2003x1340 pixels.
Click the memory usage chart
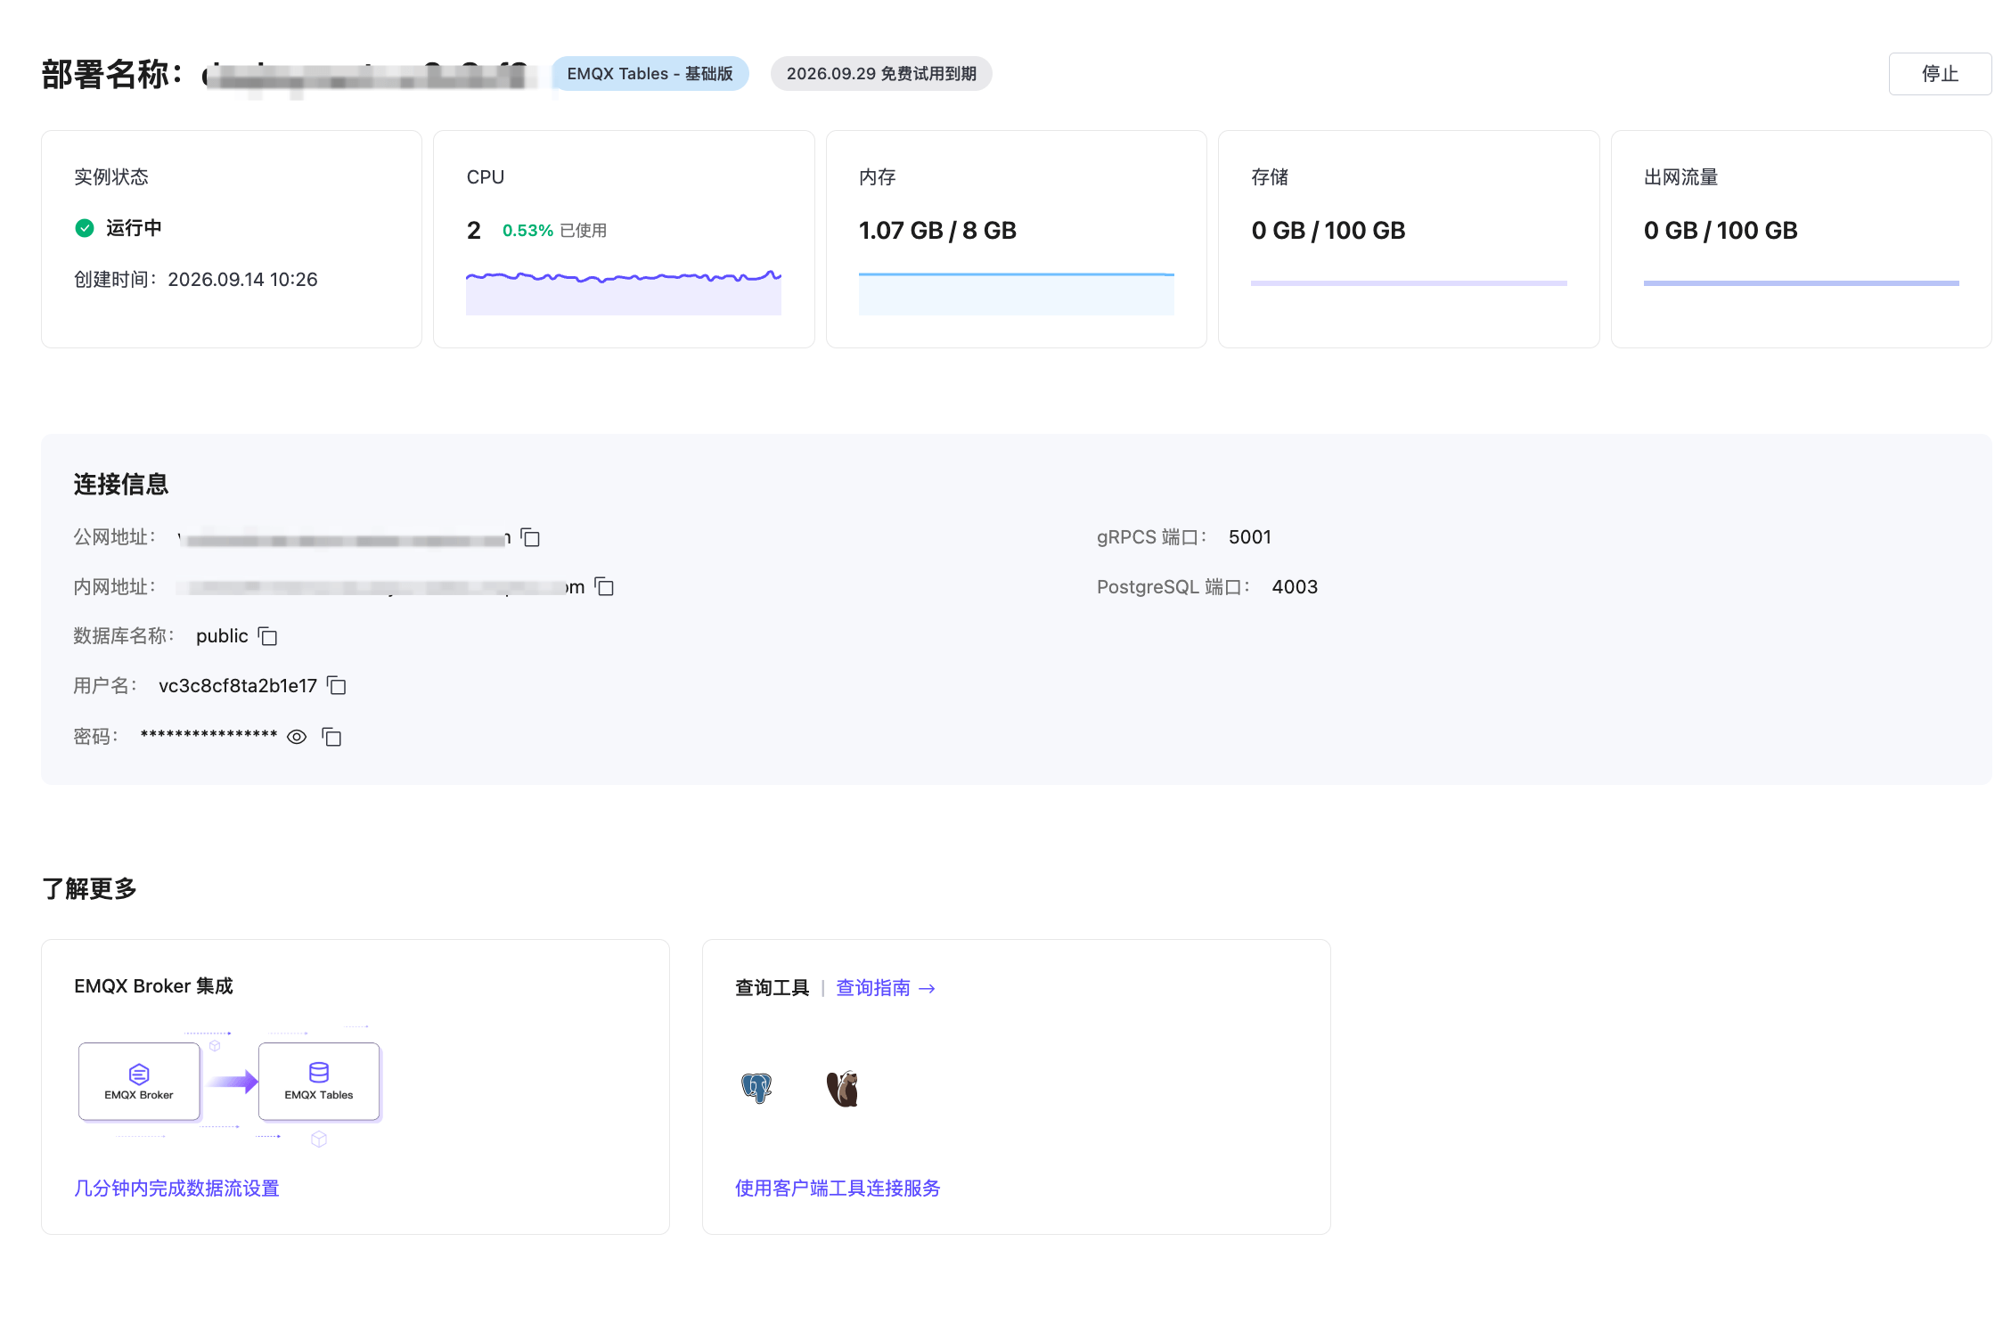pyautogui.click(x=1017, y=293)
